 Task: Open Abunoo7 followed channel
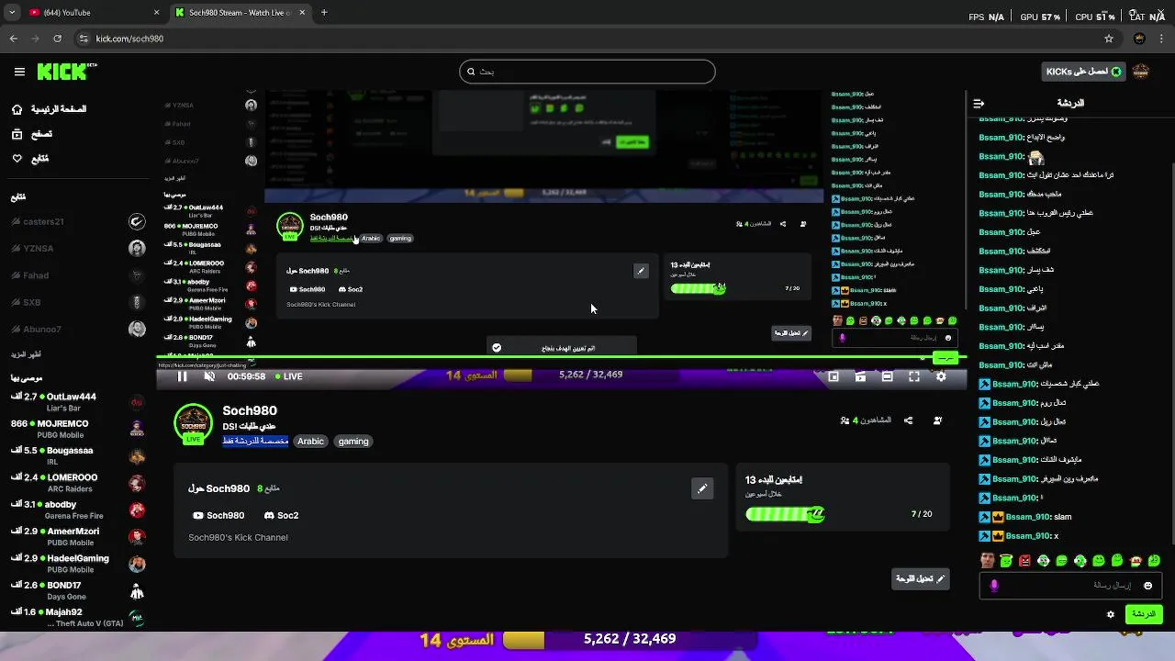click(78, 329)
